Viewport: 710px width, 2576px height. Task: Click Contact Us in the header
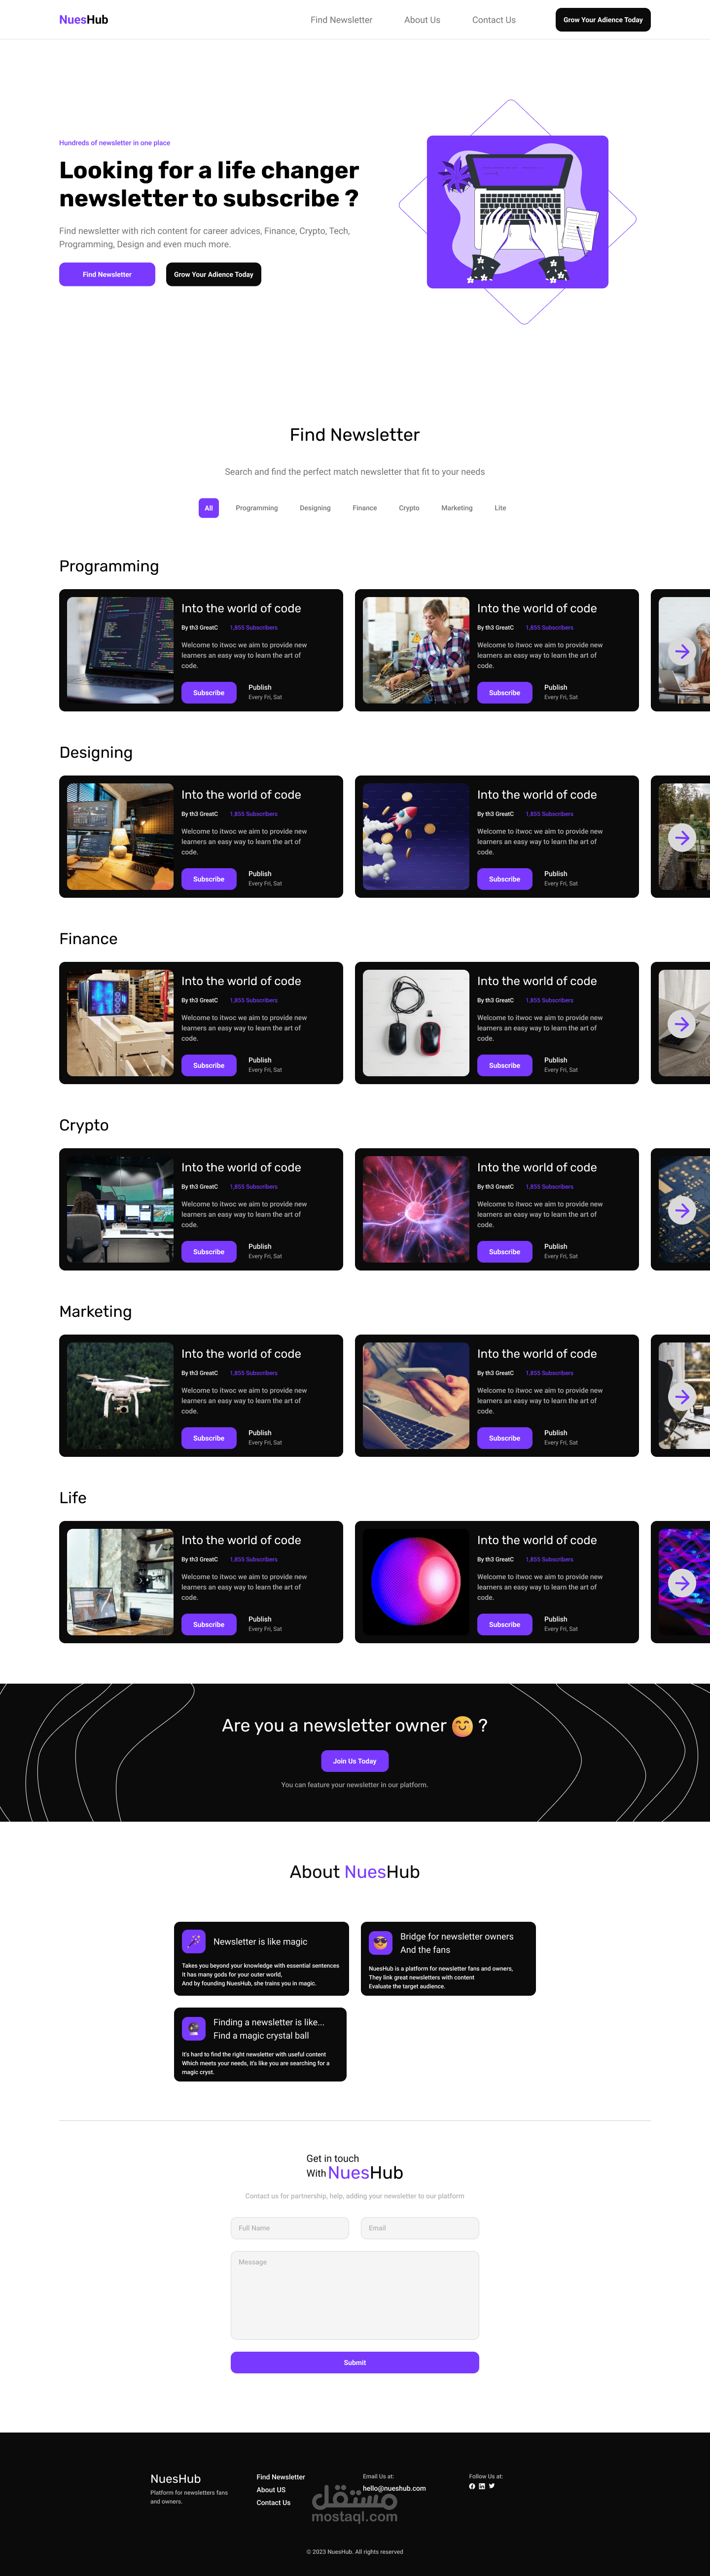pyautogui.click(x=494, y=20)
